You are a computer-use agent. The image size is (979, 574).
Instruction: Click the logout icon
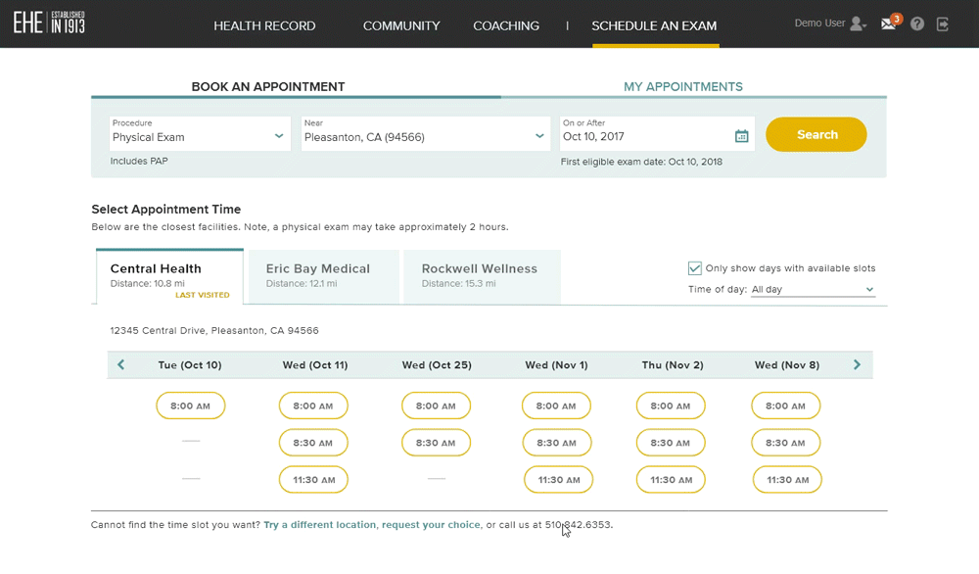pyautogui.click(x=943, y=24)
